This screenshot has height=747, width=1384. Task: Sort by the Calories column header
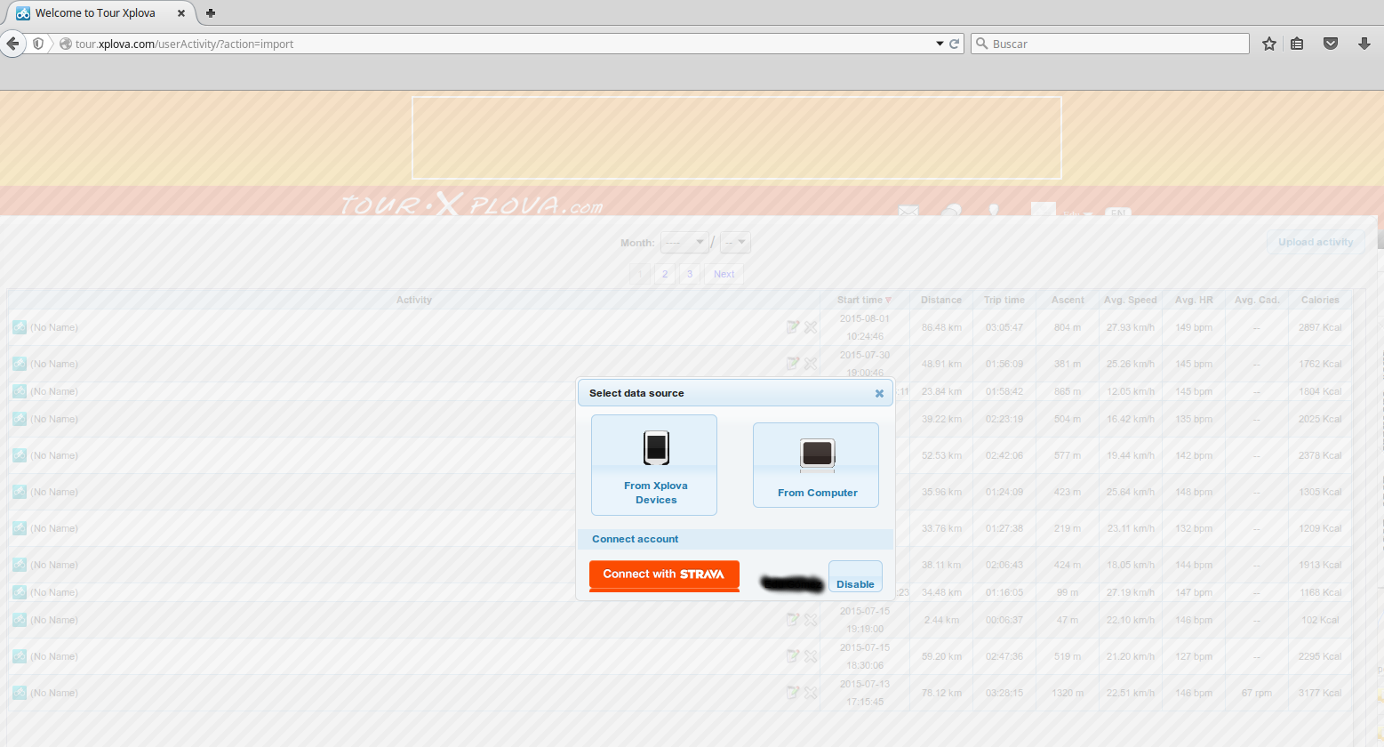point(1320,300)
